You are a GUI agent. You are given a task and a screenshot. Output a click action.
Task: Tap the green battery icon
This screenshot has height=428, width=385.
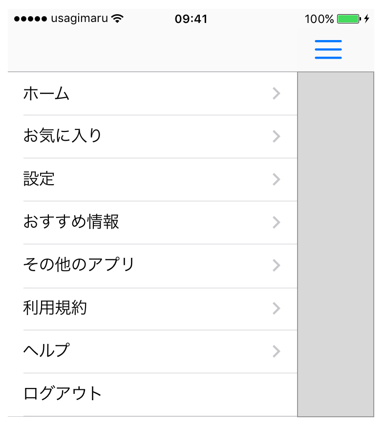(348, 19)
